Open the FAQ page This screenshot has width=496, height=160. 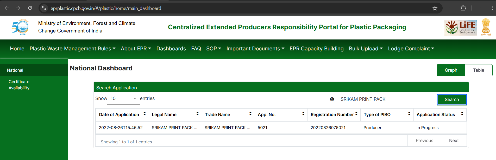[x=196, y=49]
